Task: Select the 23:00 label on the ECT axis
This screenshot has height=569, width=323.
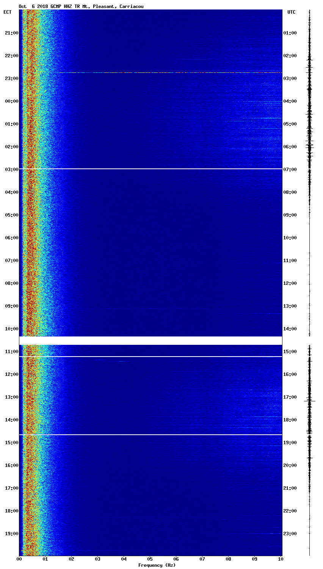Action: click(x=11, y=79)
